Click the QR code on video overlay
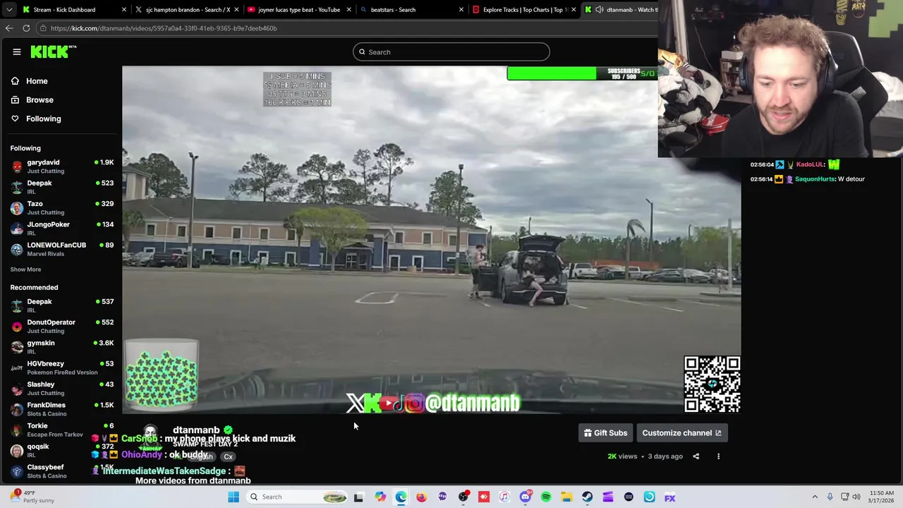903x508 pixels. [x=712, y=385]
